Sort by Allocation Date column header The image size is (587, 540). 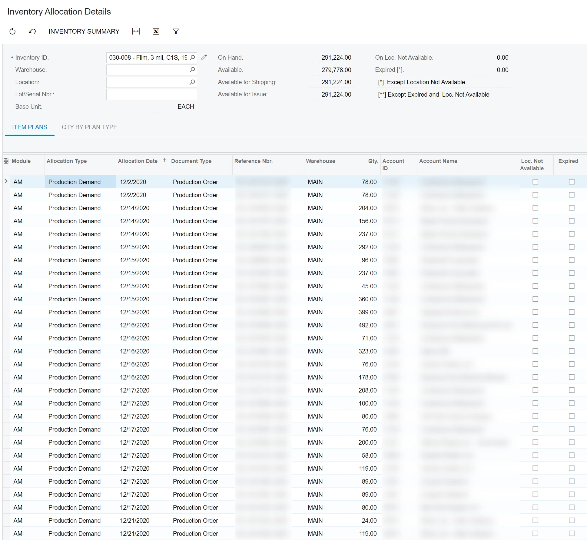(x=138, y=161)
